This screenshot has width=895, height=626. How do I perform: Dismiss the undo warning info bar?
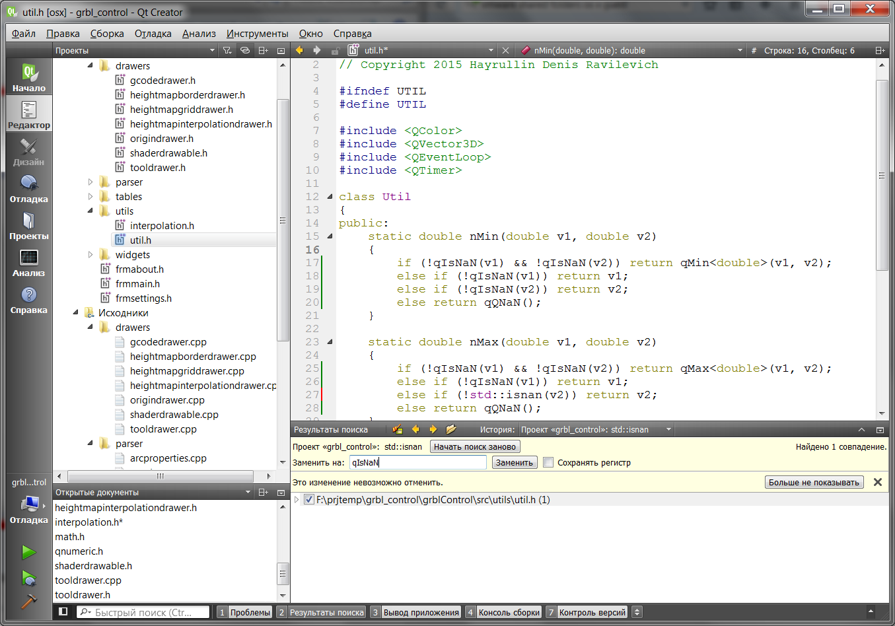(878, 482)
